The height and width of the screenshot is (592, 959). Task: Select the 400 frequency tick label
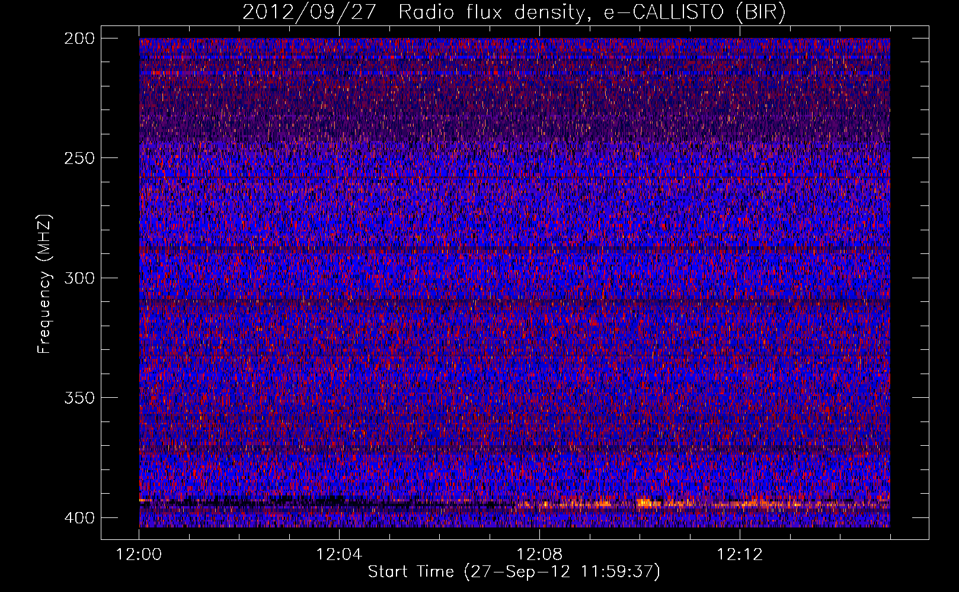pos(78,517)
